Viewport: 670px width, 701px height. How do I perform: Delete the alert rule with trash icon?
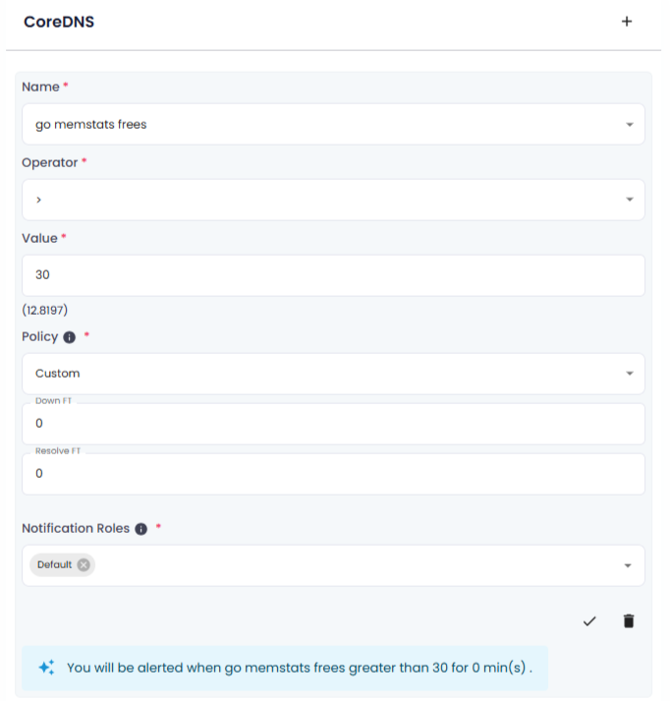(x=629, y=620)
